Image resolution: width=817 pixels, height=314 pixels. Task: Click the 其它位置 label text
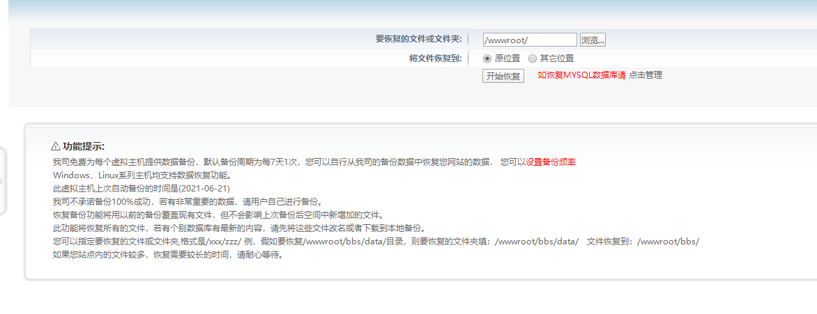[556, 58]
